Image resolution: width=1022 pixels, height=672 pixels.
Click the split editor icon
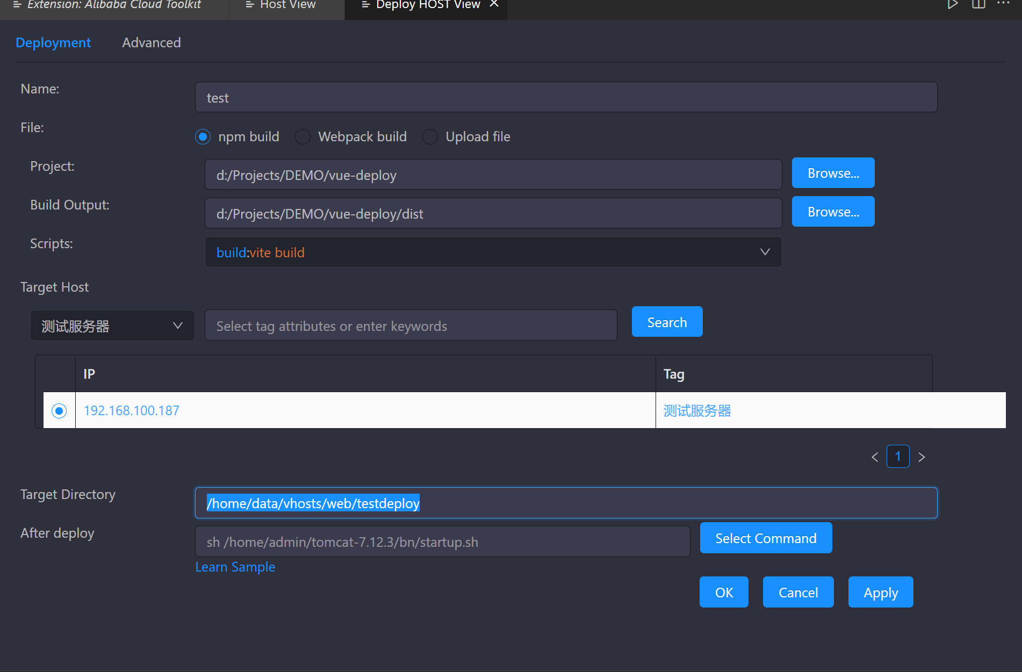pos(978,4)
